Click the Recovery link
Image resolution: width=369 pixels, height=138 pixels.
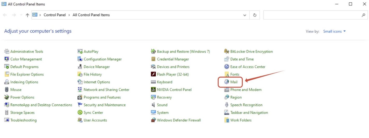[x=164, y=97]
